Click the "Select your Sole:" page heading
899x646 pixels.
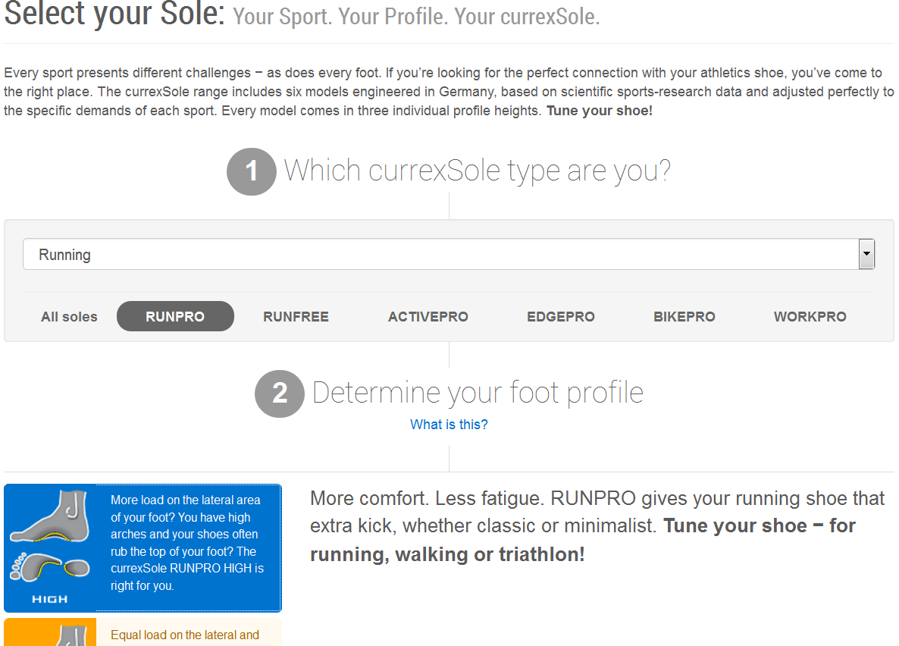[114, 13]
